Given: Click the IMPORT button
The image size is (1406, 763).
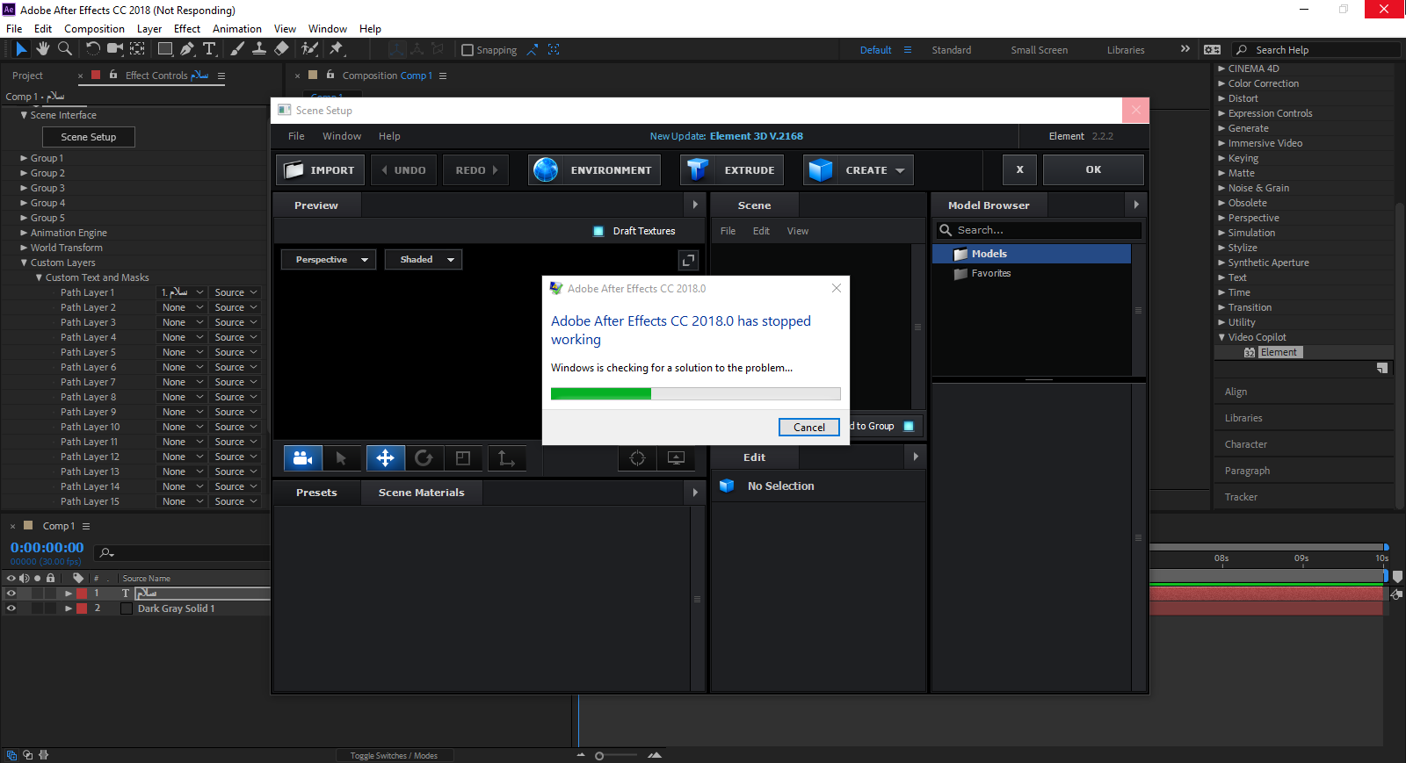Looking at the screenshot, I should (321, 170).
